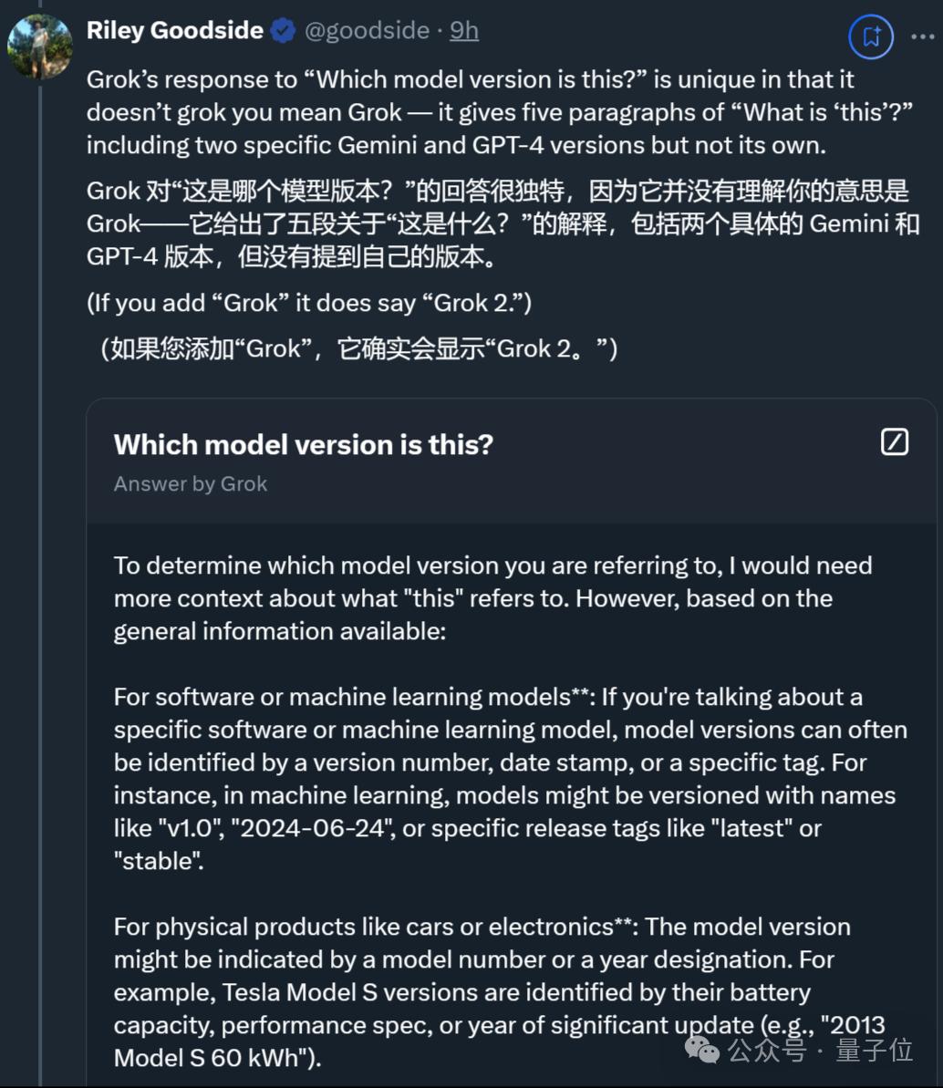Open the Which model version is this card
The width and height of the screenshot is (943, 1088).
coord(303,444)
